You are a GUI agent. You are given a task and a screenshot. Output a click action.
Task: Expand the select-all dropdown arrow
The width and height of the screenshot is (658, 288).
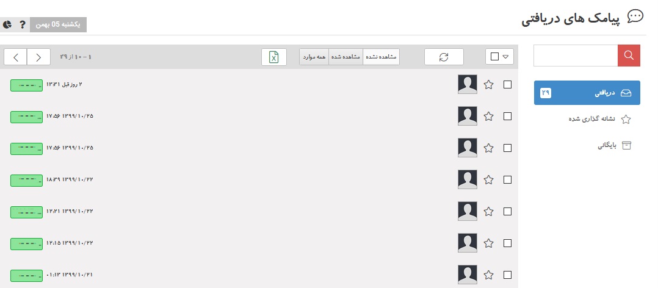505,57
